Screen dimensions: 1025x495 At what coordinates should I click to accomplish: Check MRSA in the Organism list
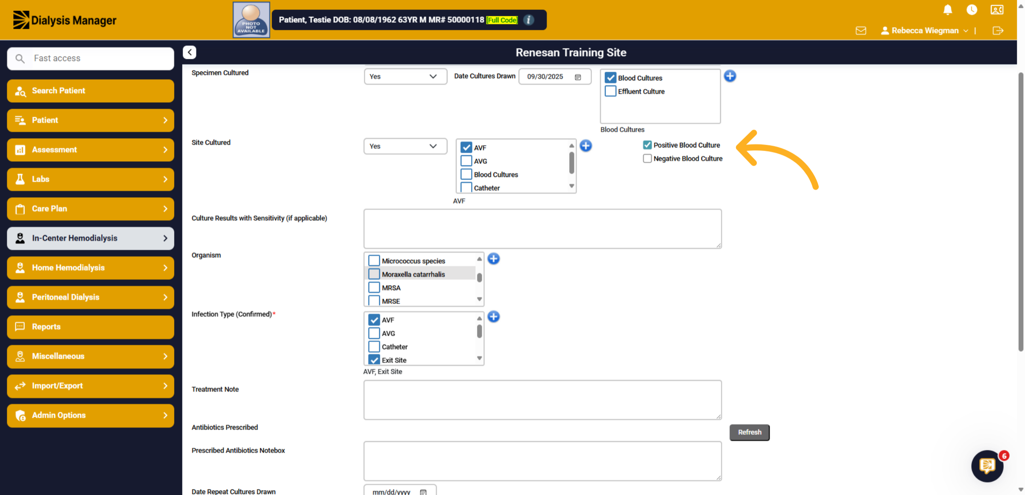pos(374,287)
